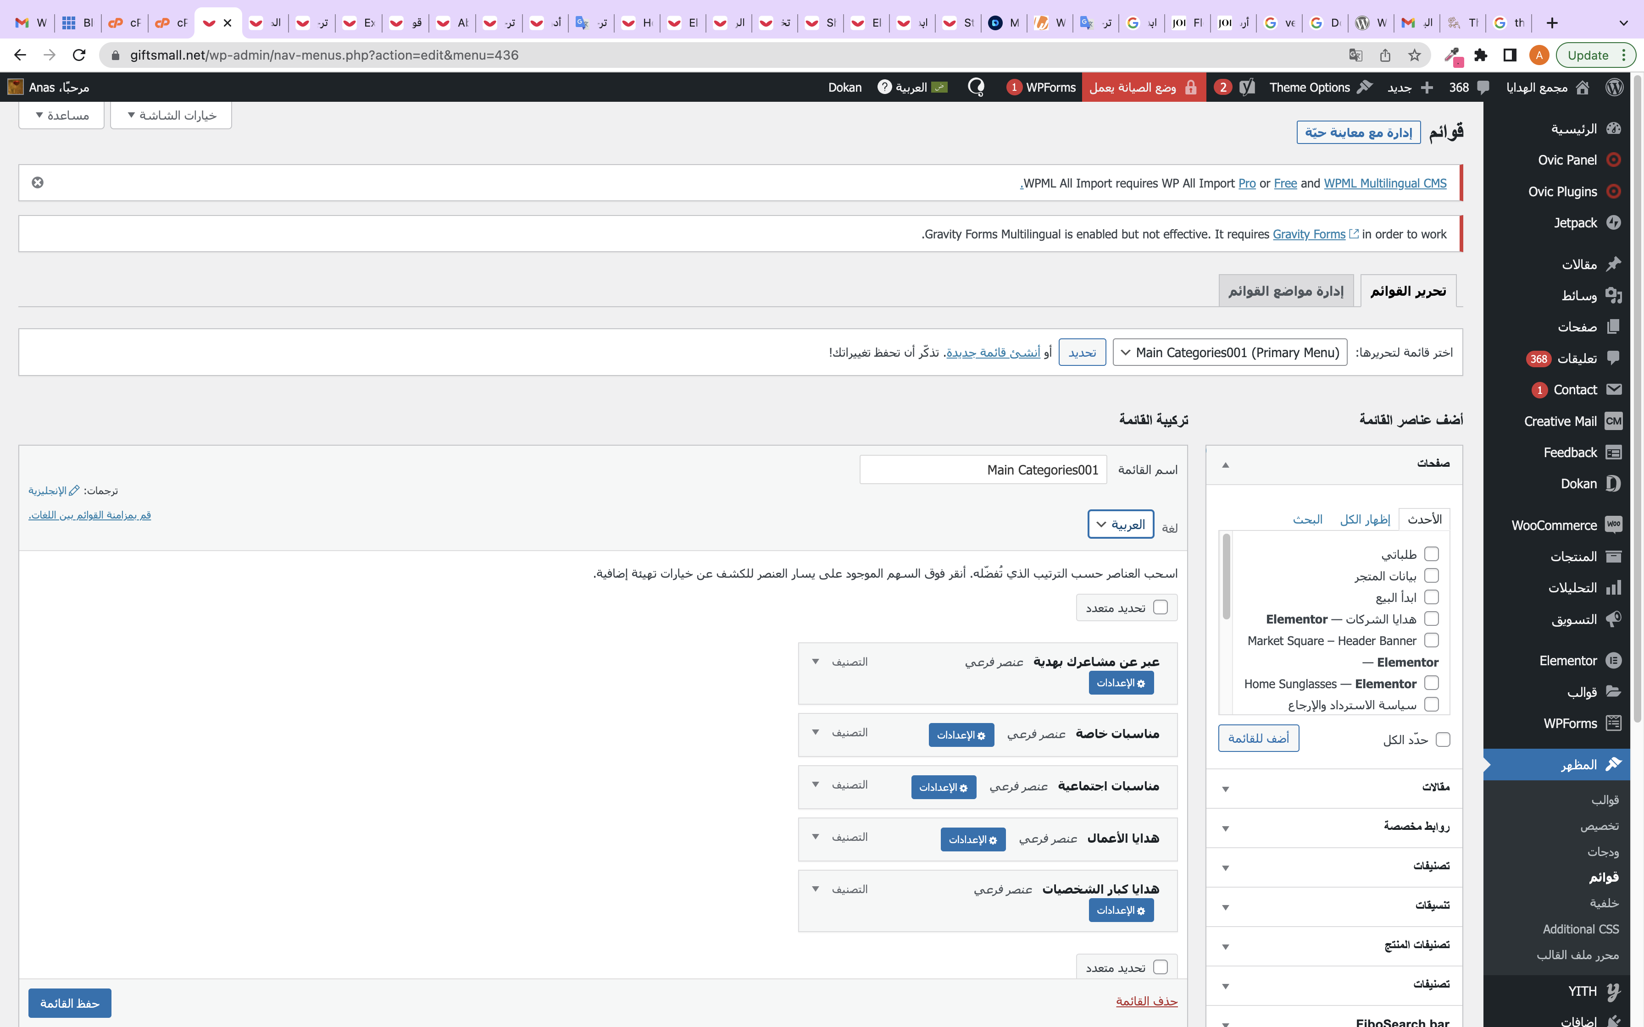
Task: Dismiss the WPML All Import notice
Action: point(37,182)
